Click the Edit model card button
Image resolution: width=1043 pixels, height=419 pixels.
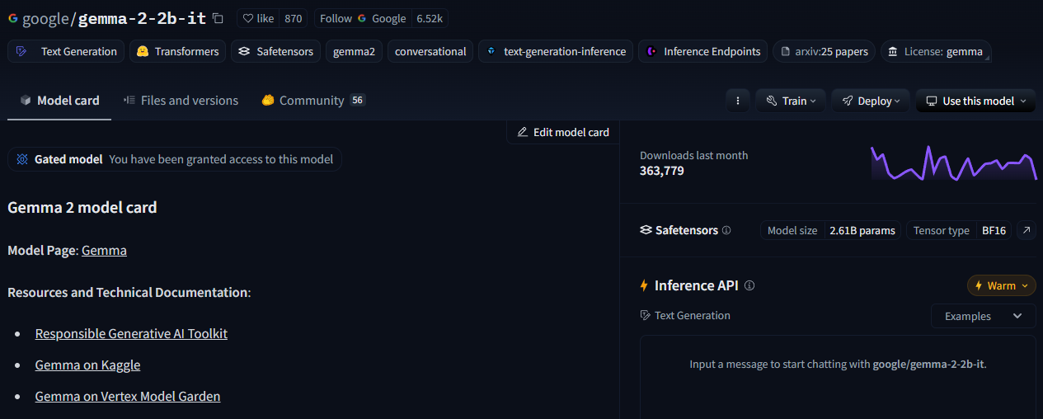[x=563, y=132]
